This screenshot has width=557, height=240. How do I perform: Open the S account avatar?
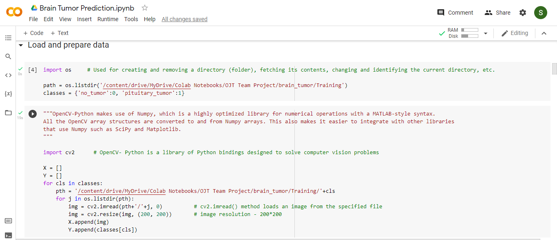[541, 13]
